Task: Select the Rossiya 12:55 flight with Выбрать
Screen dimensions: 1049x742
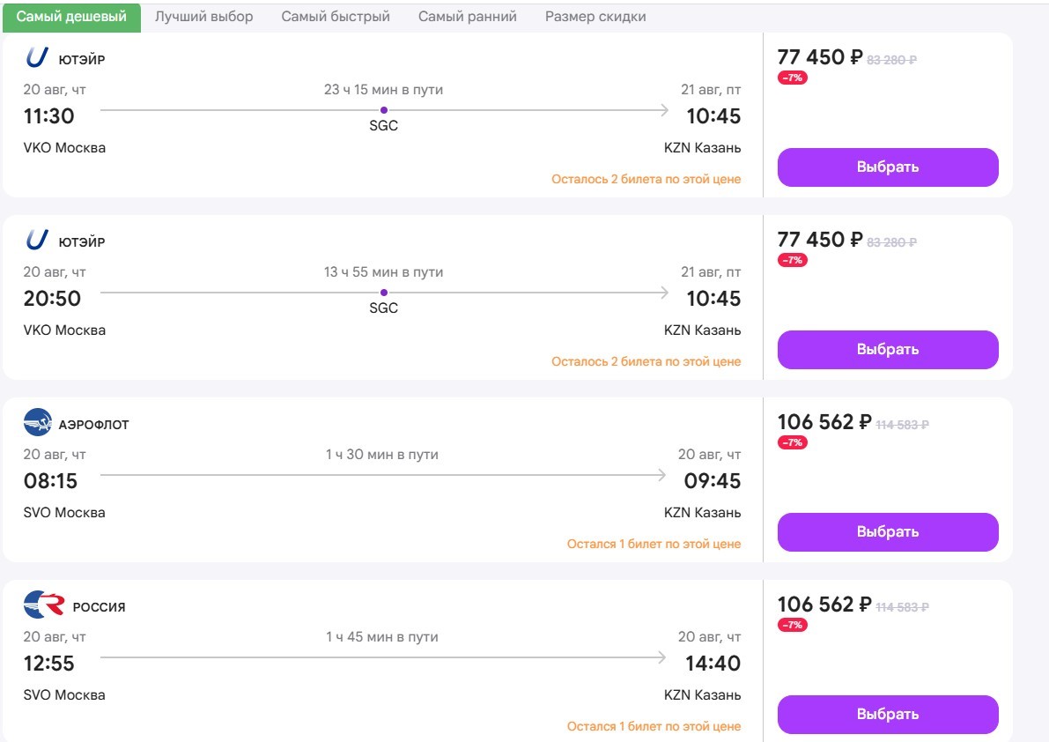Action: (x=888, y=715)
